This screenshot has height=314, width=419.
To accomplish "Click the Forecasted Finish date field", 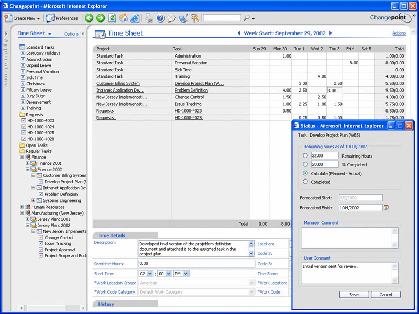I will coord(361,207).
